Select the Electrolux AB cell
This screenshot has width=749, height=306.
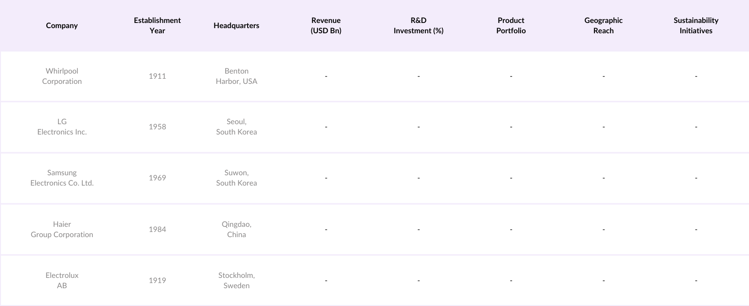click(x=62, y=280)
